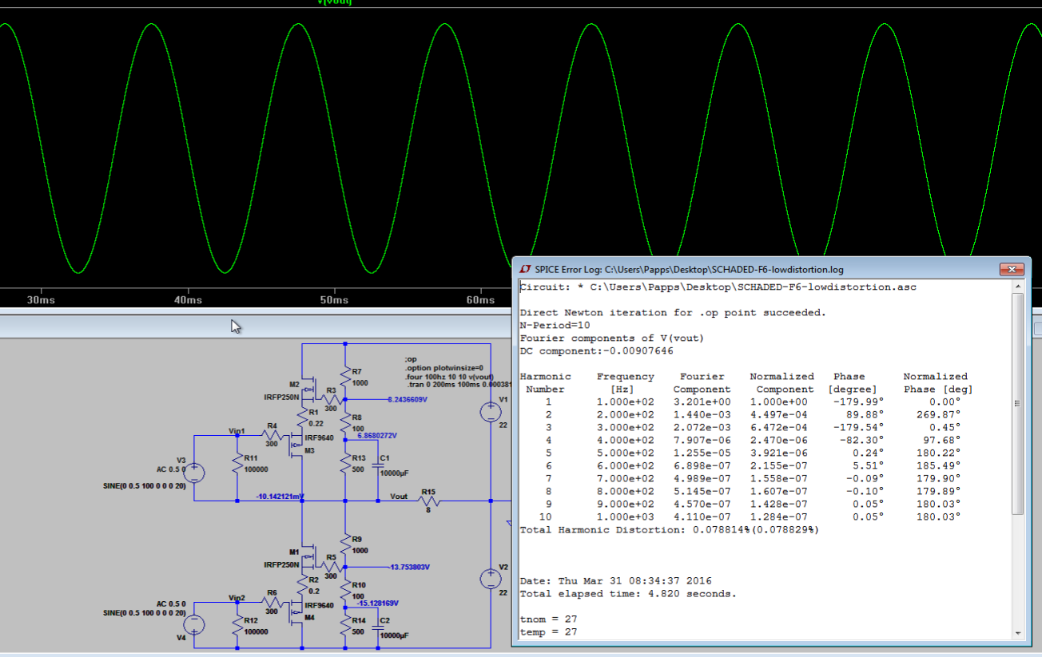Click the -13.753803V operating point label

point(408,567)
